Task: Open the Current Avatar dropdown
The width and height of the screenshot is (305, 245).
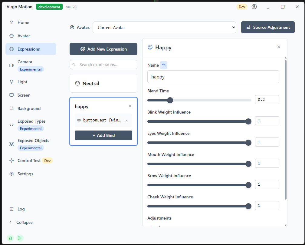Action: pos(164,27)
